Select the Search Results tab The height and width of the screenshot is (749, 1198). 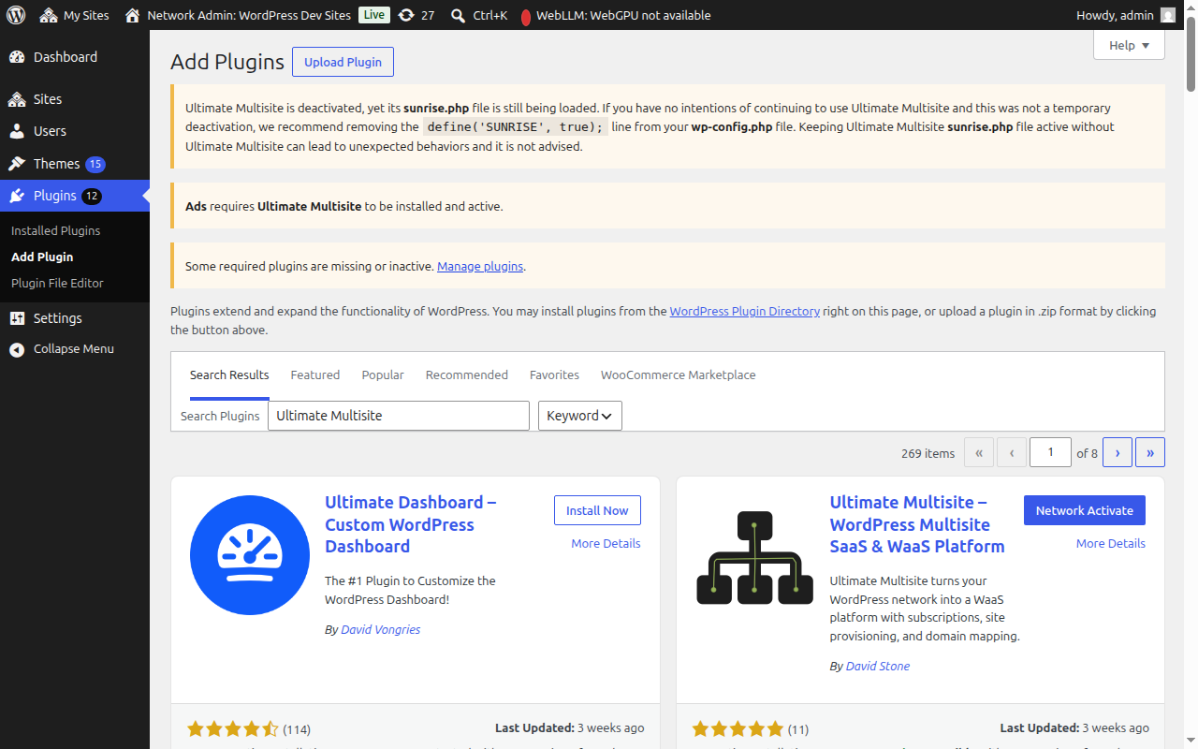click(x=229, y=374)
